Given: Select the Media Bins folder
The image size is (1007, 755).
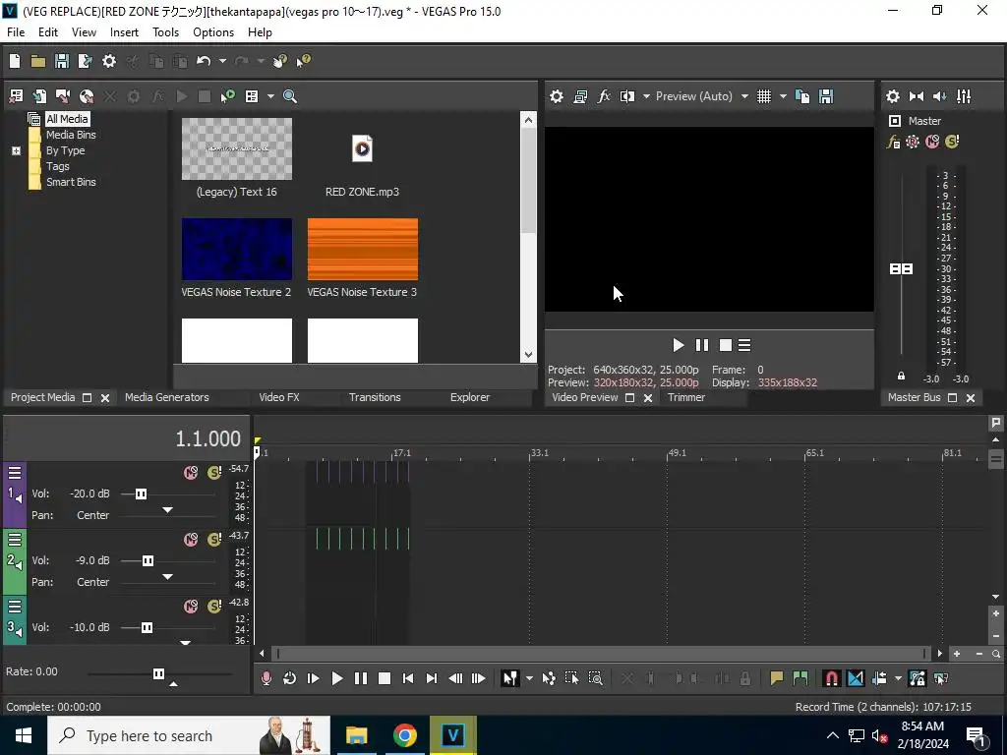Looking at the screenshot, I should point(71,135).
